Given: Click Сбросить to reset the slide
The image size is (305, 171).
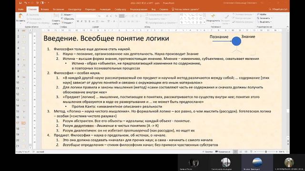Looking at the screenshot, I should [68, 19].
